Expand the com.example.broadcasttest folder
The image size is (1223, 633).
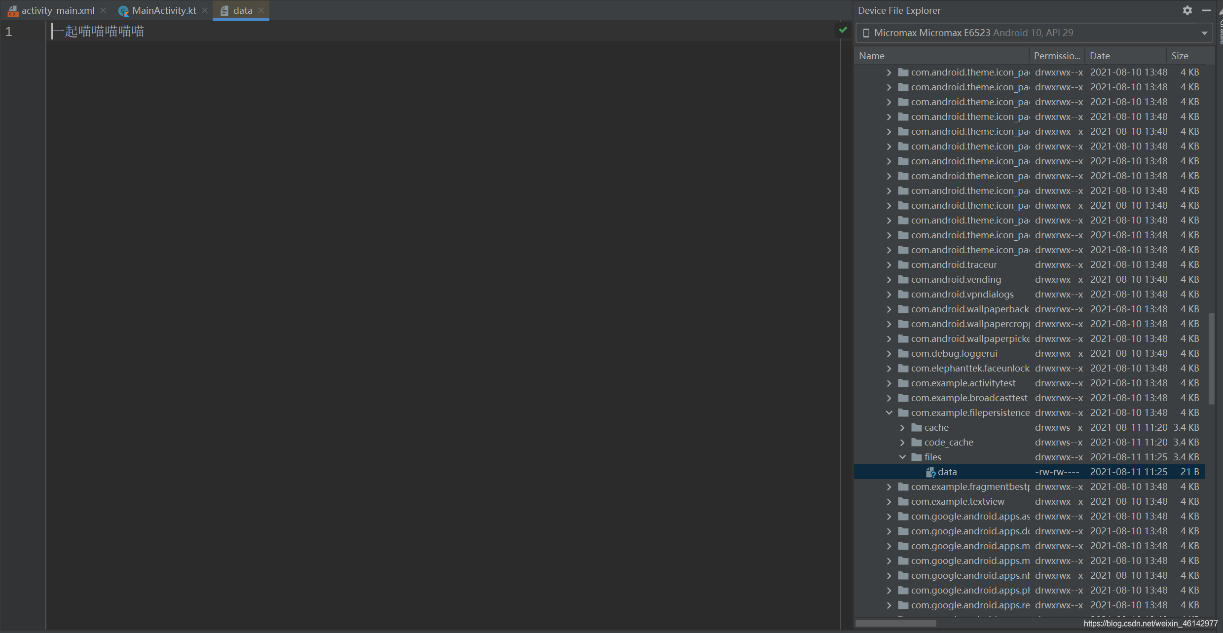(889, 398)
